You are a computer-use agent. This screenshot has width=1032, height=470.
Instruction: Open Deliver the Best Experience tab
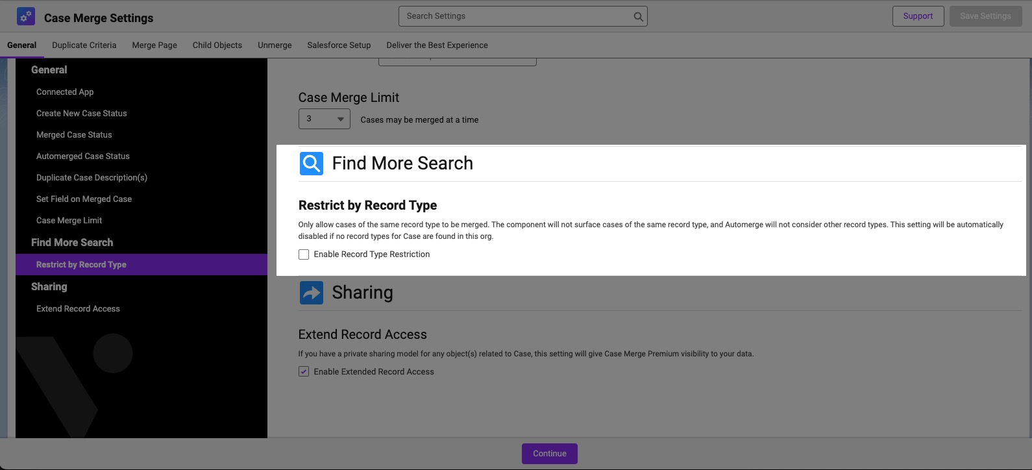[437, 45]
